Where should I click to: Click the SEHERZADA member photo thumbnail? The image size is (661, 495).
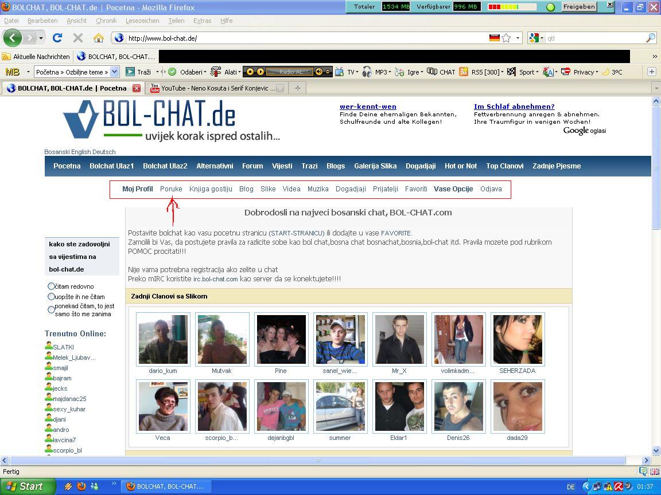[517, 340]
